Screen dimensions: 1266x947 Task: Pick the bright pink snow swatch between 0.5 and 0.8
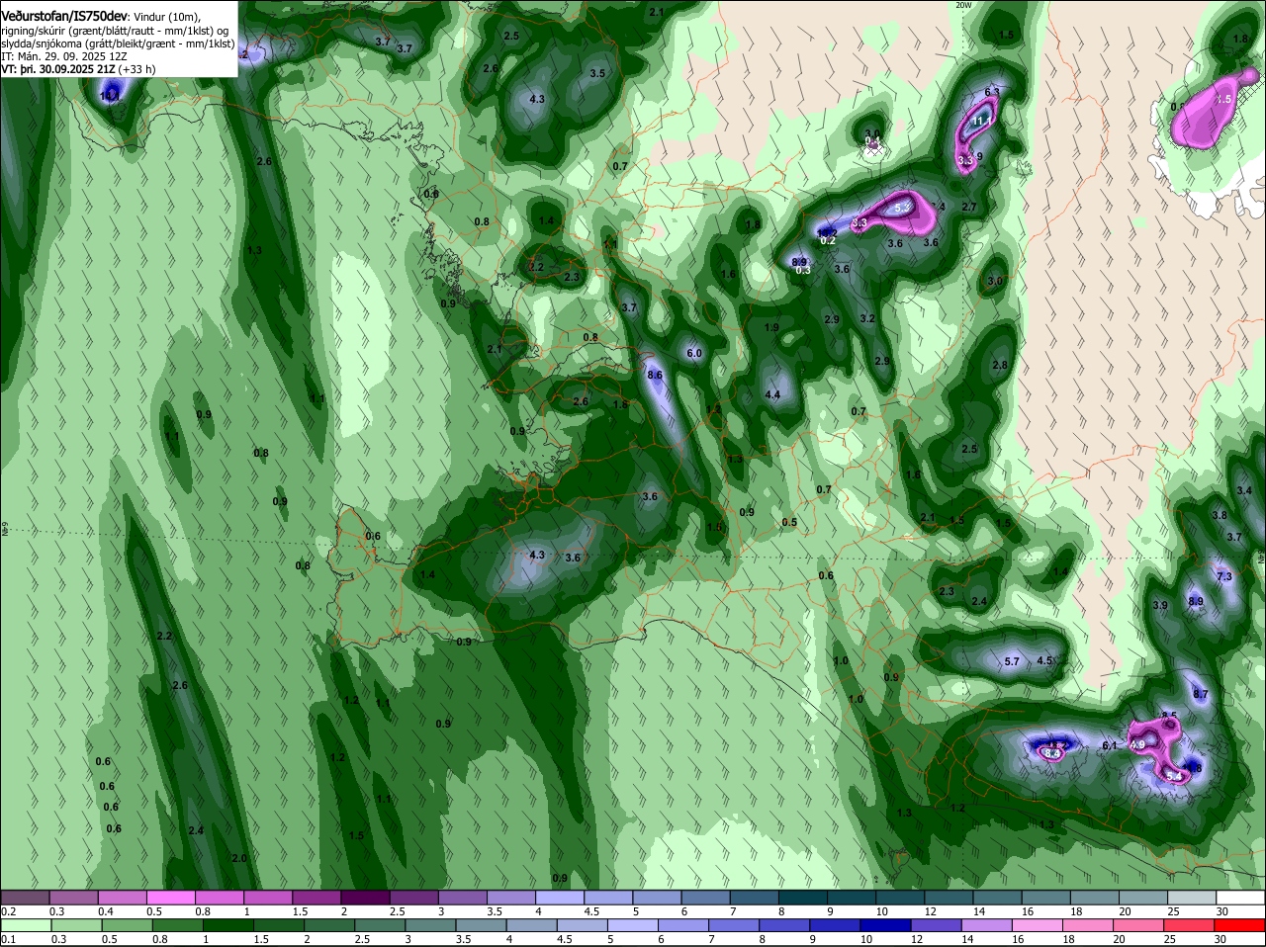tap(170, 898)
